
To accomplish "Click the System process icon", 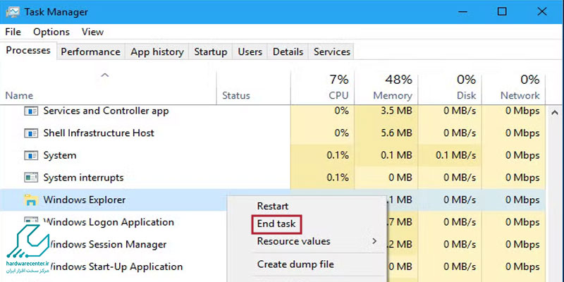I will (x=31, y=156).
